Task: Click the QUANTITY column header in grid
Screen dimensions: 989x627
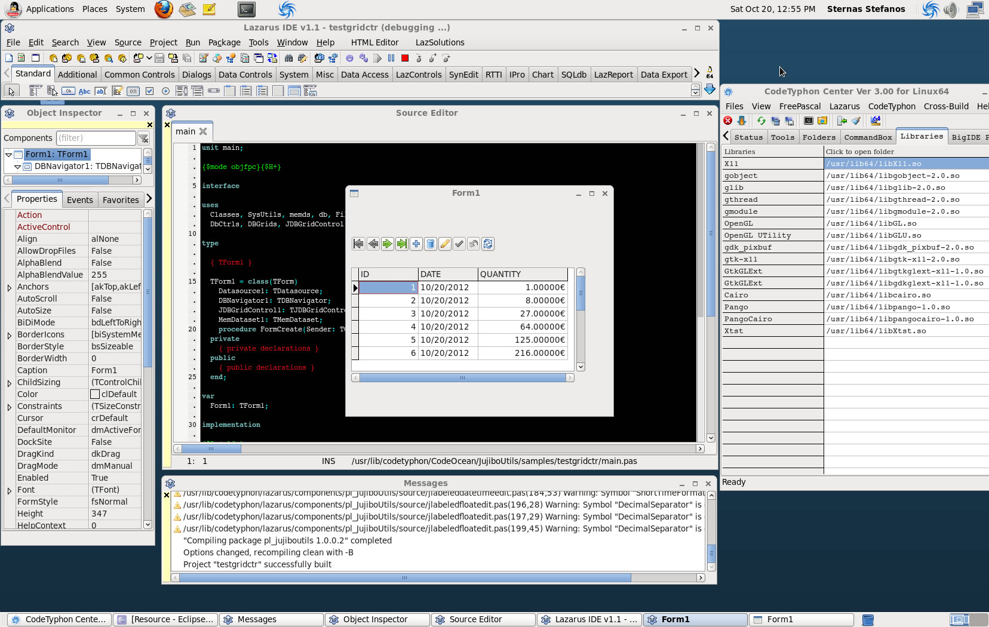Action: (x=523, y=274)
